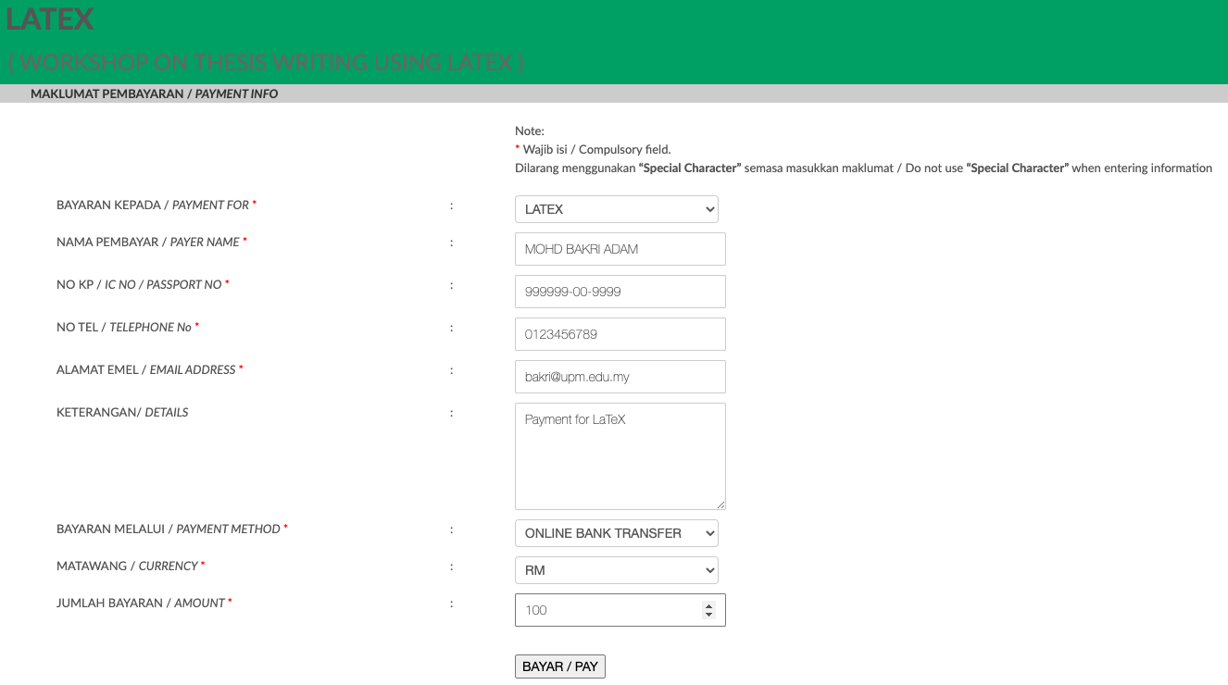
Task: Click the Alamat Emel / Email Address label
Action: pos(146,369)
